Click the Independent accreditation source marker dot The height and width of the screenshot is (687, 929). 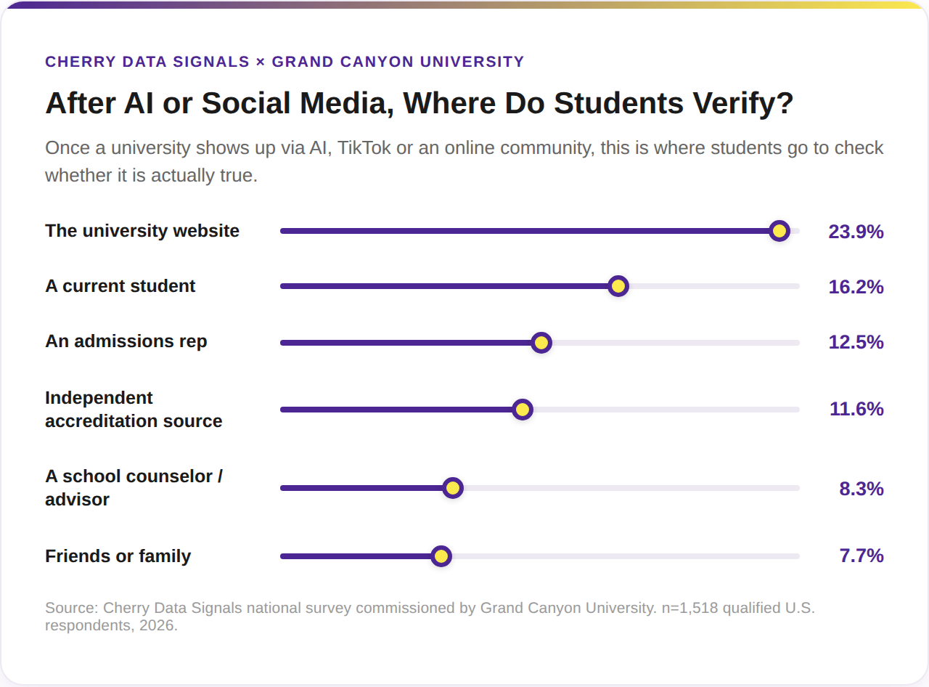pos(522,410)
